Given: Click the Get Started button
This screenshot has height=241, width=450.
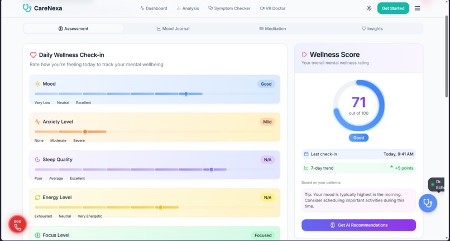Looking at the screenshot, I should pos(393,8).
